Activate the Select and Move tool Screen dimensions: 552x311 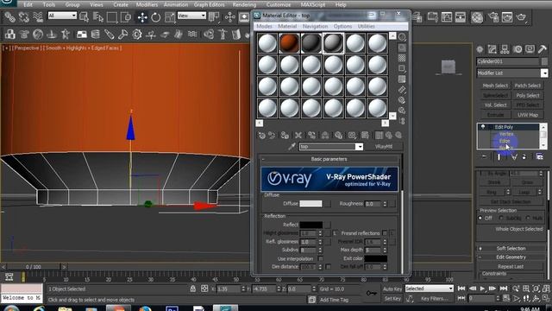[142, 17]
